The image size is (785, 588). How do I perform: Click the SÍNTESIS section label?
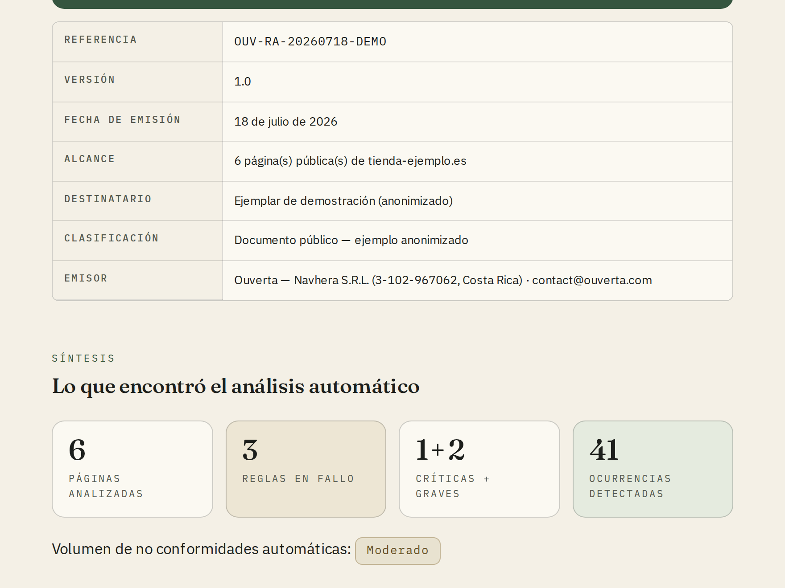coord(83,358)
